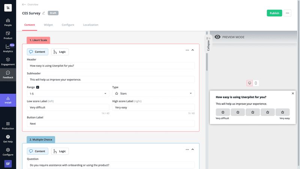The width and height of the screenshot is (300, 169).
Task: Click the green Publish button
Action: click(274, 13)
